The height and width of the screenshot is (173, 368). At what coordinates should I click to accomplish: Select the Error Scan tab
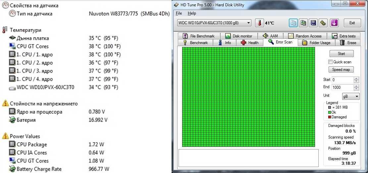coord(281,42)
